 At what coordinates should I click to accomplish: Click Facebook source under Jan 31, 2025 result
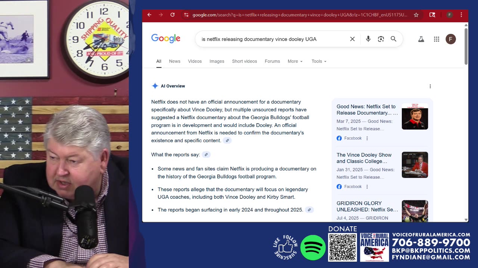click(349, 186)
